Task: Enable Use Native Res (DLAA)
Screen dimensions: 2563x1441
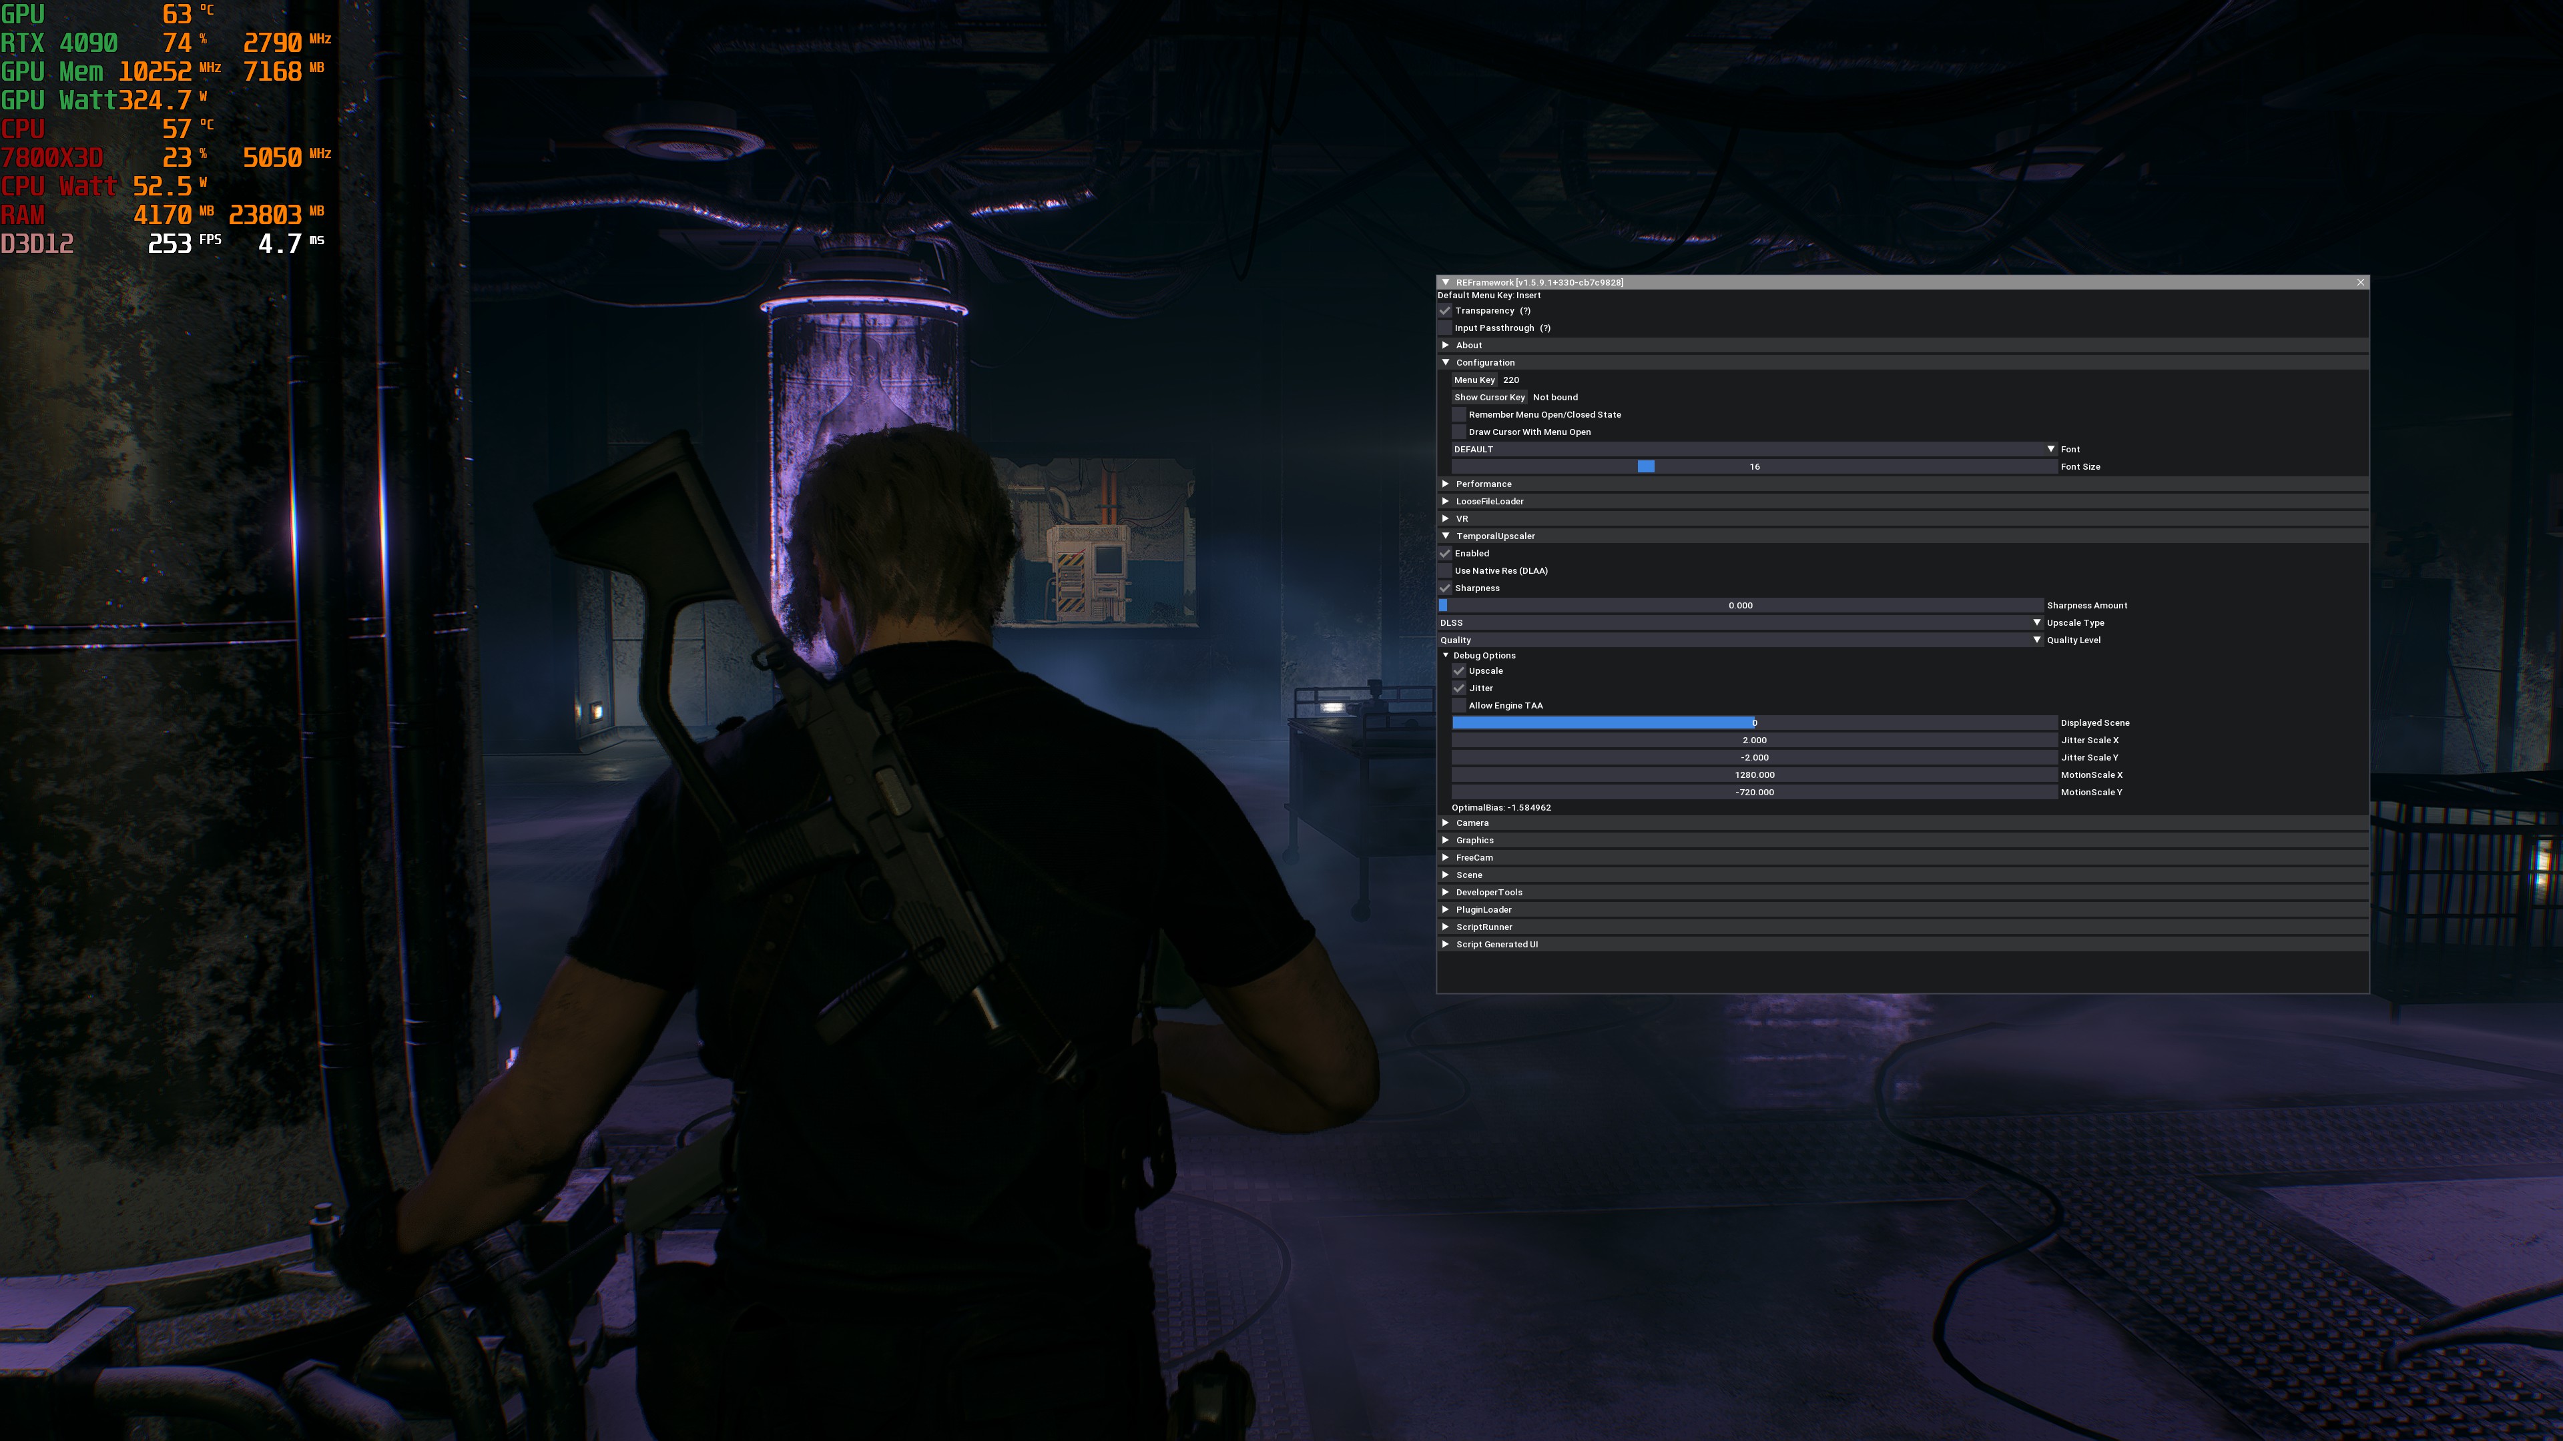Action: [x=1444, y=571]
